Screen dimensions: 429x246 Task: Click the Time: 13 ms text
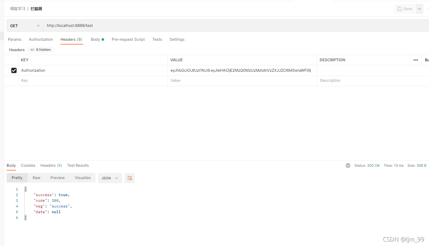(x=394, y=165)
